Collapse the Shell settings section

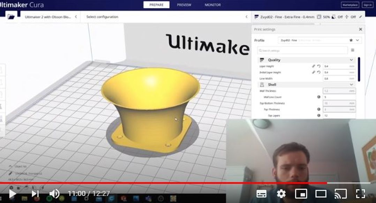tap(351, 85)
